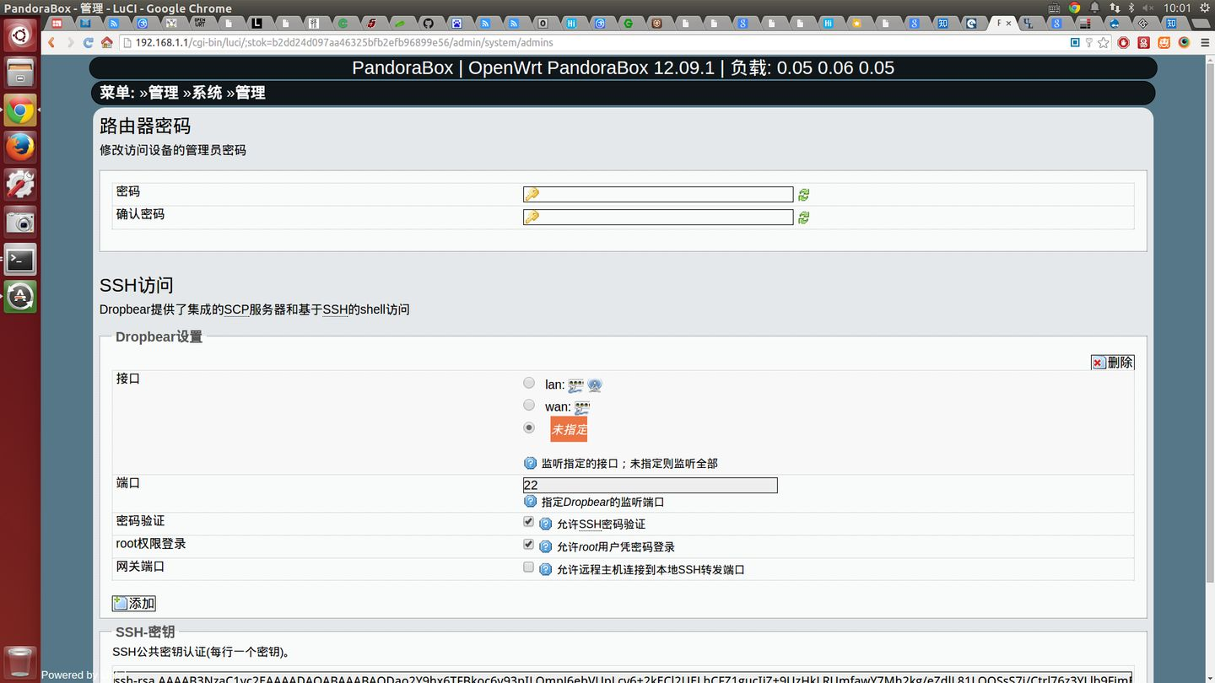Open the Ubuntu Dash from the launcher
Image resolution: width=1215 pixels, height=683 pixels.
pyautogui.click(x=20, y=35)
